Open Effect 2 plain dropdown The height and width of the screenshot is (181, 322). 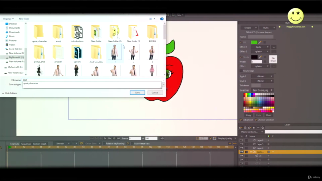coord(260,51)
